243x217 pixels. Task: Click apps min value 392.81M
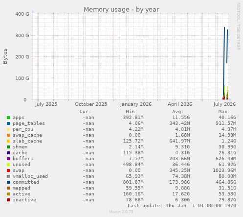point(133,118)
